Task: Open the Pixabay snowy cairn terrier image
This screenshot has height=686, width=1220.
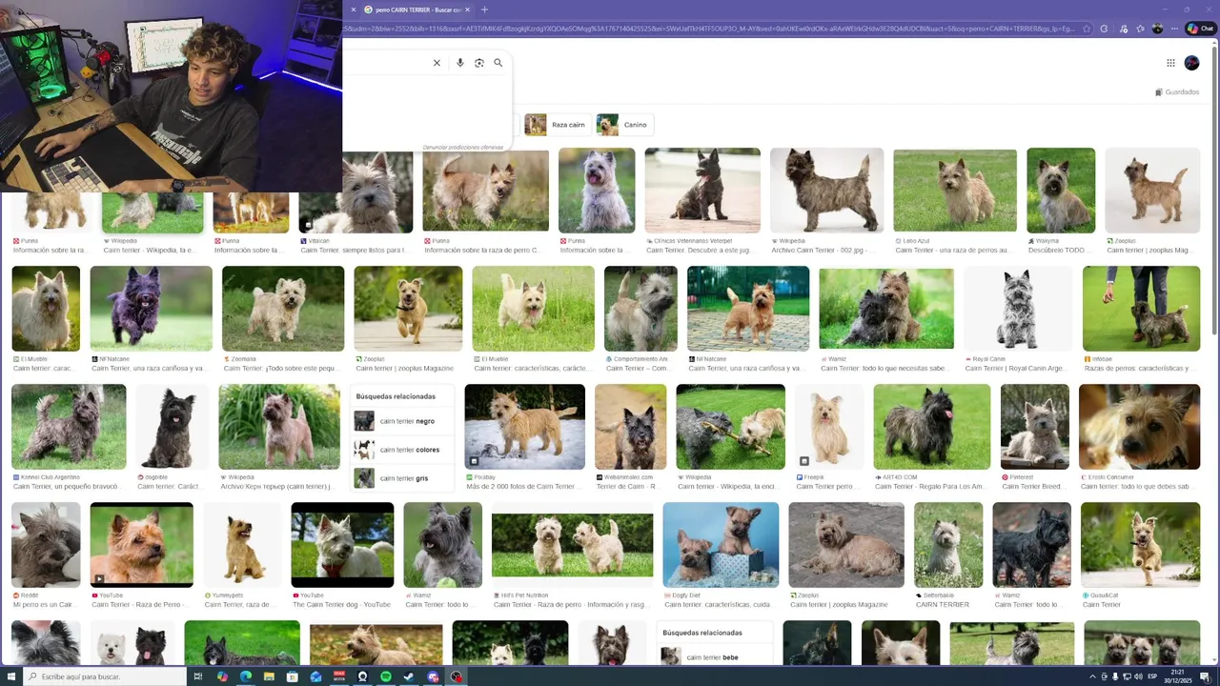Action: click(524, 427)
